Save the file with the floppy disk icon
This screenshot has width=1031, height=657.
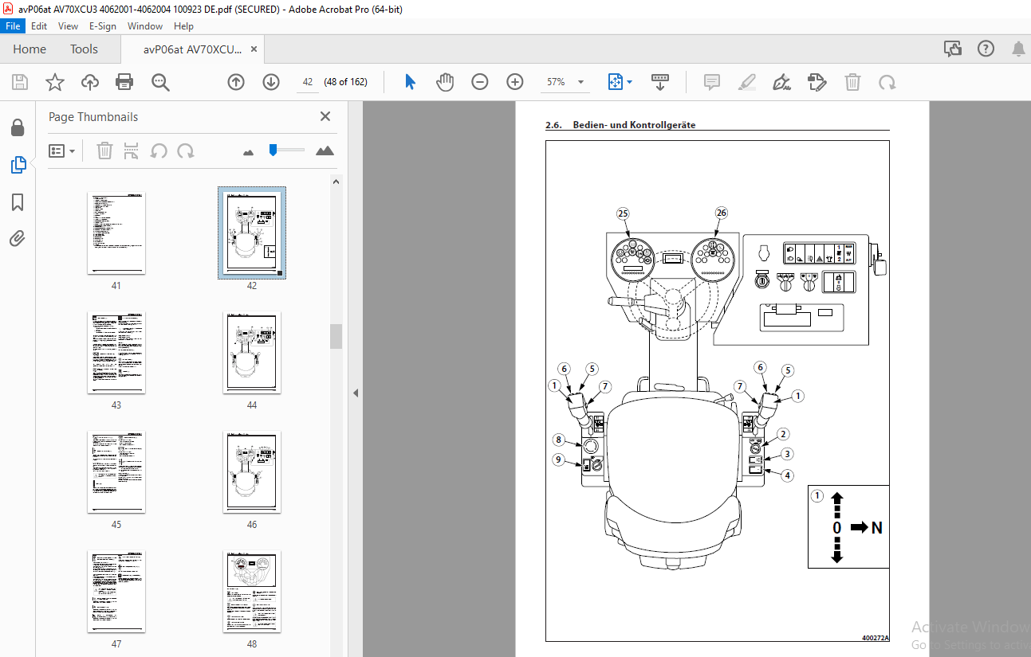[x=20, y=82]
